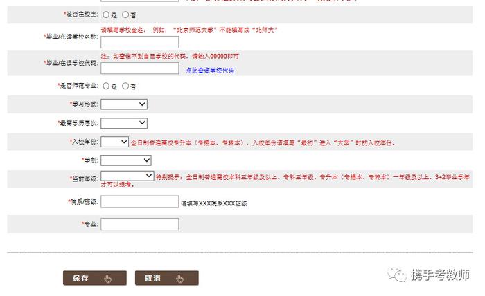
Task: Click the hand icon on the 取消 button
Action: coord(179,279)
